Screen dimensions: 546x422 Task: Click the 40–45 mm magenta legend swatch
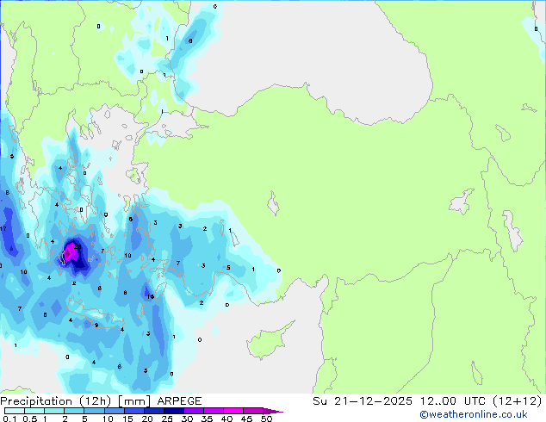[233, 411]
